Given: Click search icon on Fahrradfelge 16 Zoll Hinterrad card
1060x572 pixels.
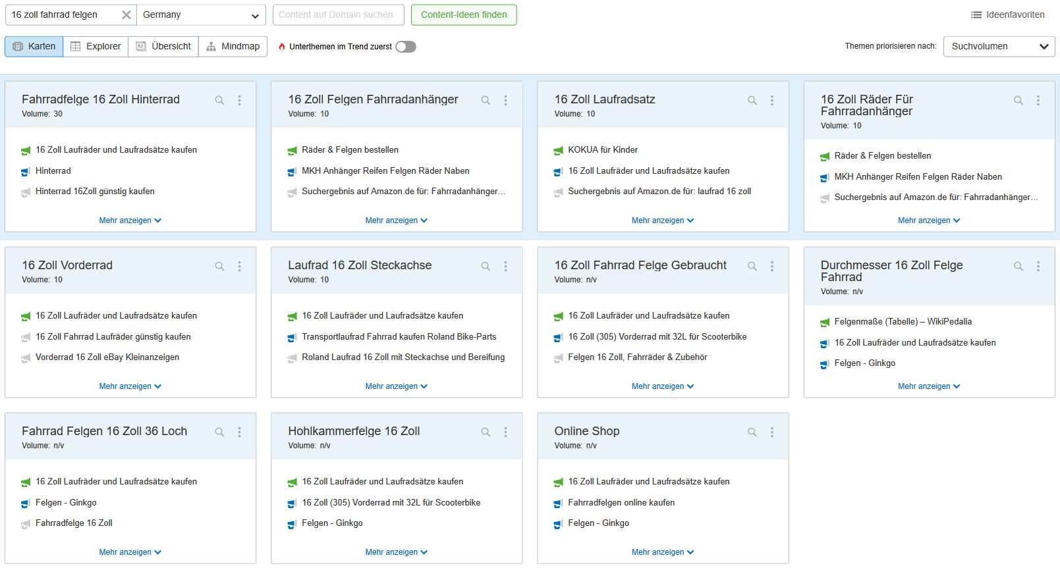Looking at the screenshot, I should [x=219, y=101].
